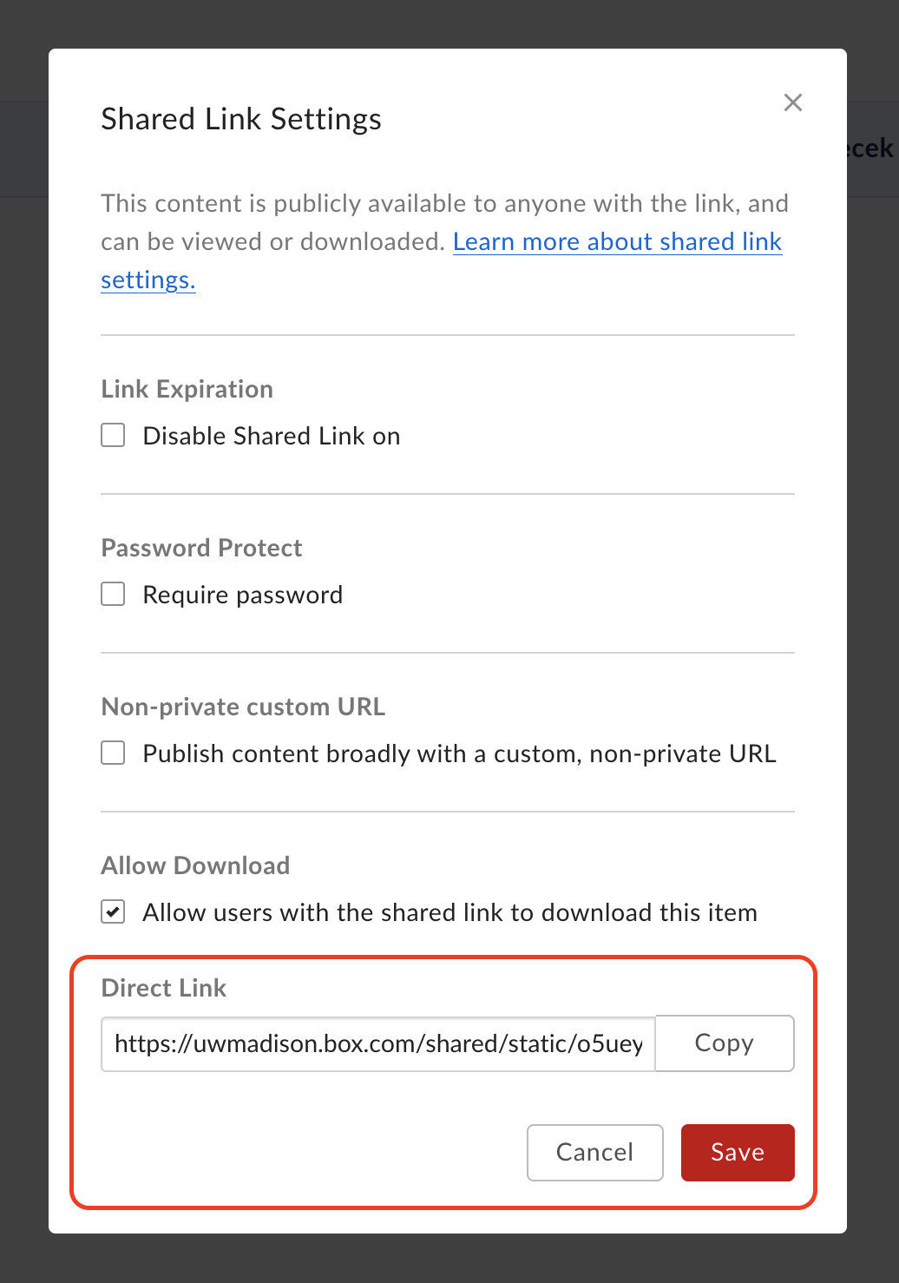This screenshot has width=899, height=1283.
Task: Tick the Require password checkbox
Action: pos(113,594)
